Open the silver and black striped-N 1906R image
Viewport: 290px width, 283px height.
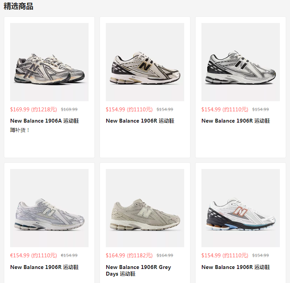pos(240,62)
